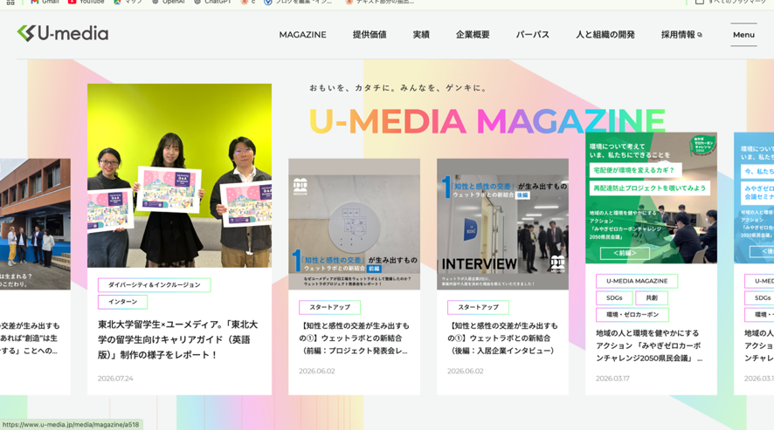
Task: Open article 地域の人と環境を健やかにするアクション
Action: click(649, 345)
